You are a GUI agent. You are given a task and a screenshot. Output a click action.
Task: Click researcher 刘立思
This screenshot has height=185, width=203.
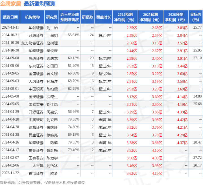(x=52, y=120)
